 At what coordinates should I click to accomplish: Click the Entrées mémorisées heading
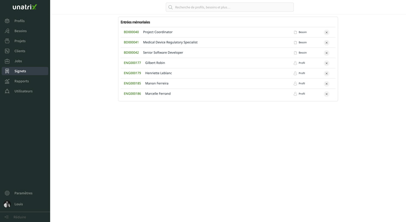click(135, 22)
